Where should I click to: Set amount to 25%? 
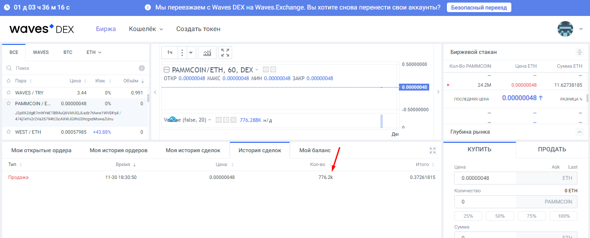tap(468, 216)
